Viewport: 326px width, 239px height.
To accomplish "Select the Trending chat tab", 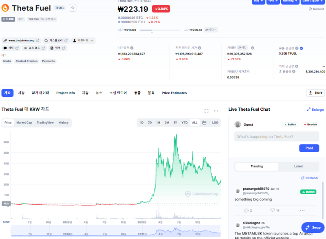I will click(x=257, y=167).
